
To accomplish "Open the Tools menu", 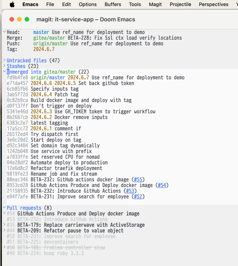I will tap(135, 5).
